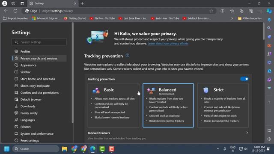Open Cookies and site permissions
The height and width of the screenshot is (154, 274).
[x=39, y=92]
